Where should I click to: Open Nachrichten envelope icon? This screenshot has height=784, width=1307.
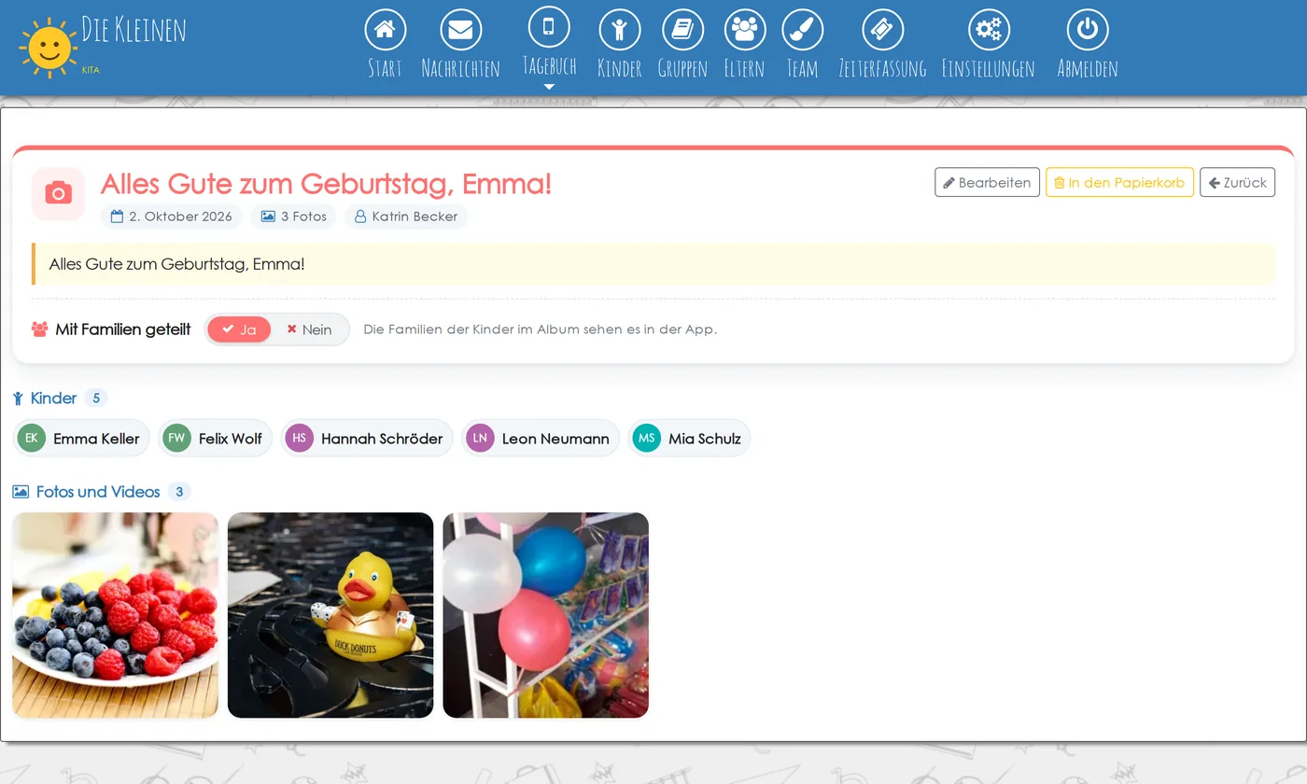pyautogui.click(x=460, y=30)
